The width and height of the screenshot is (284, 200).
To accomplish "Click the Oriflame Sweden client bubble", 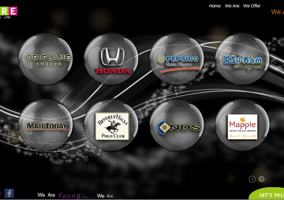I will pos(45,59).
